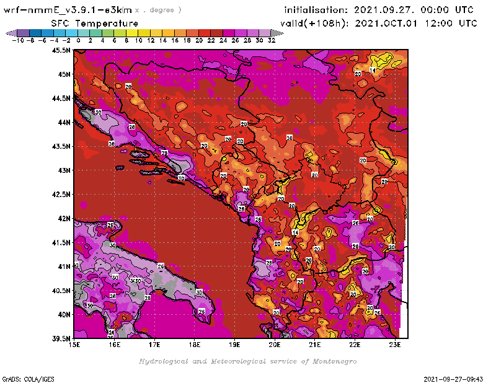Select the '45N' latitude axis label
Image resolution: width=496 pixels, height=383 pixels.
(64, 74)
